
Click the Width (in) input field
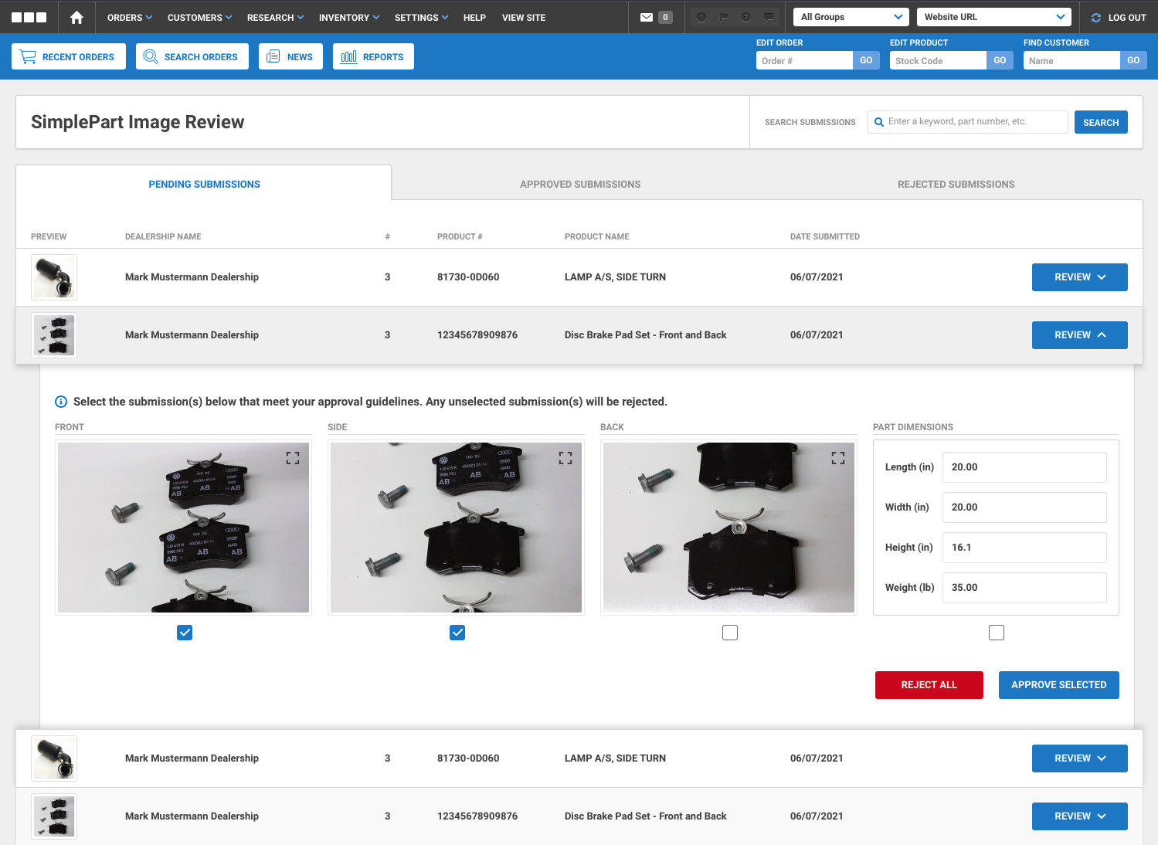tap(1024, 507)
